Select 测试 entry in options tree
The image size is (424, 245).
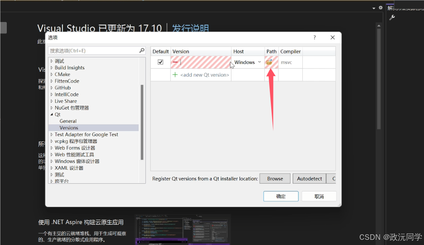(59, 175)
